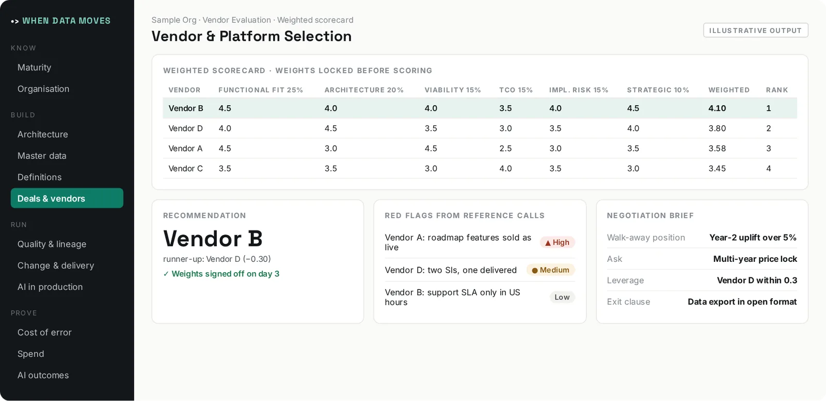Click the Architecture 20% column header
Viewport: 826px width, 401px height.
(x=364, y=90)
